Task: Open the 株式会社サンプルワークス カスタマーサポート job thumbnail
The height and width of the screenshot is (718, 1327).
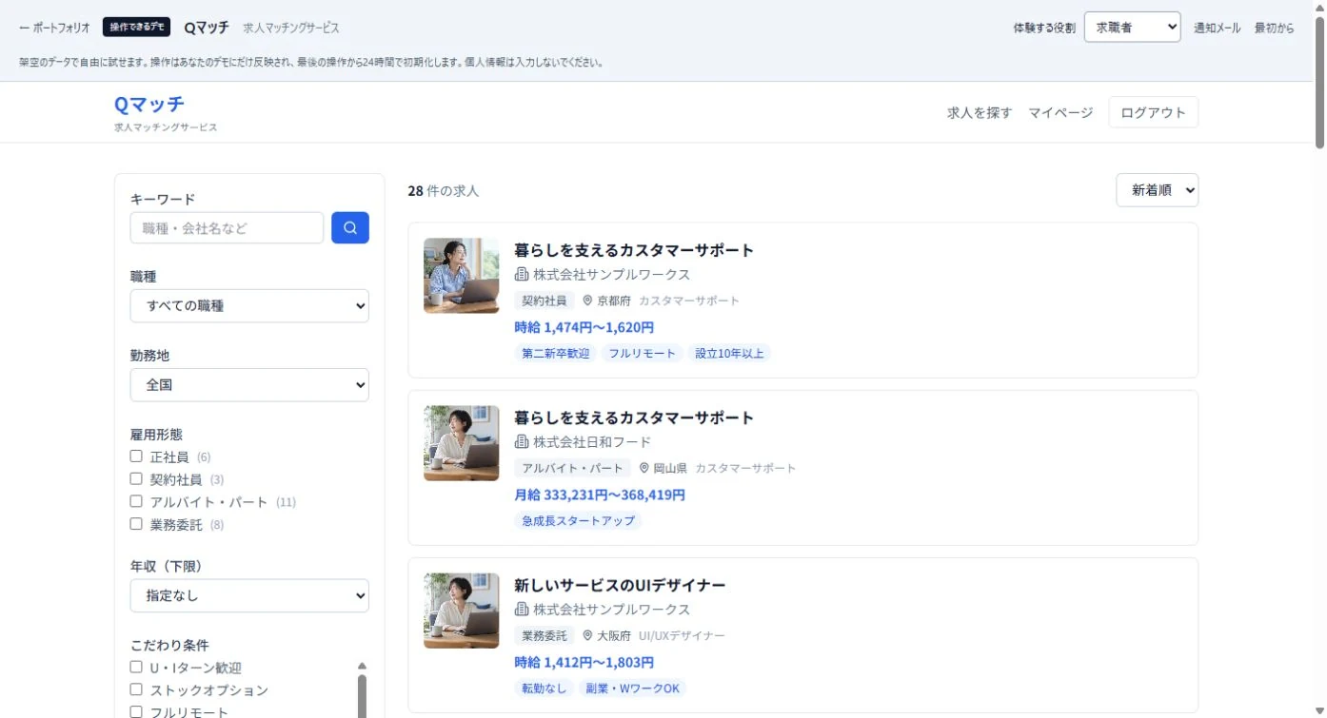Action: click(x=462, y=276)
